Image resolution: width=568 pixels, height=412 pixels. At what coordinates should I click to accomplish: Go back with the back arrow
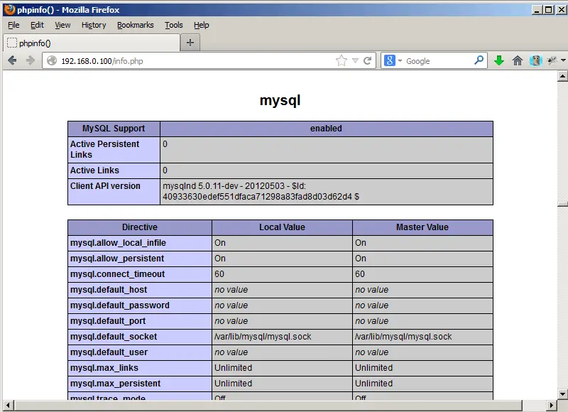pyautogui.click(x=12, y=60)
